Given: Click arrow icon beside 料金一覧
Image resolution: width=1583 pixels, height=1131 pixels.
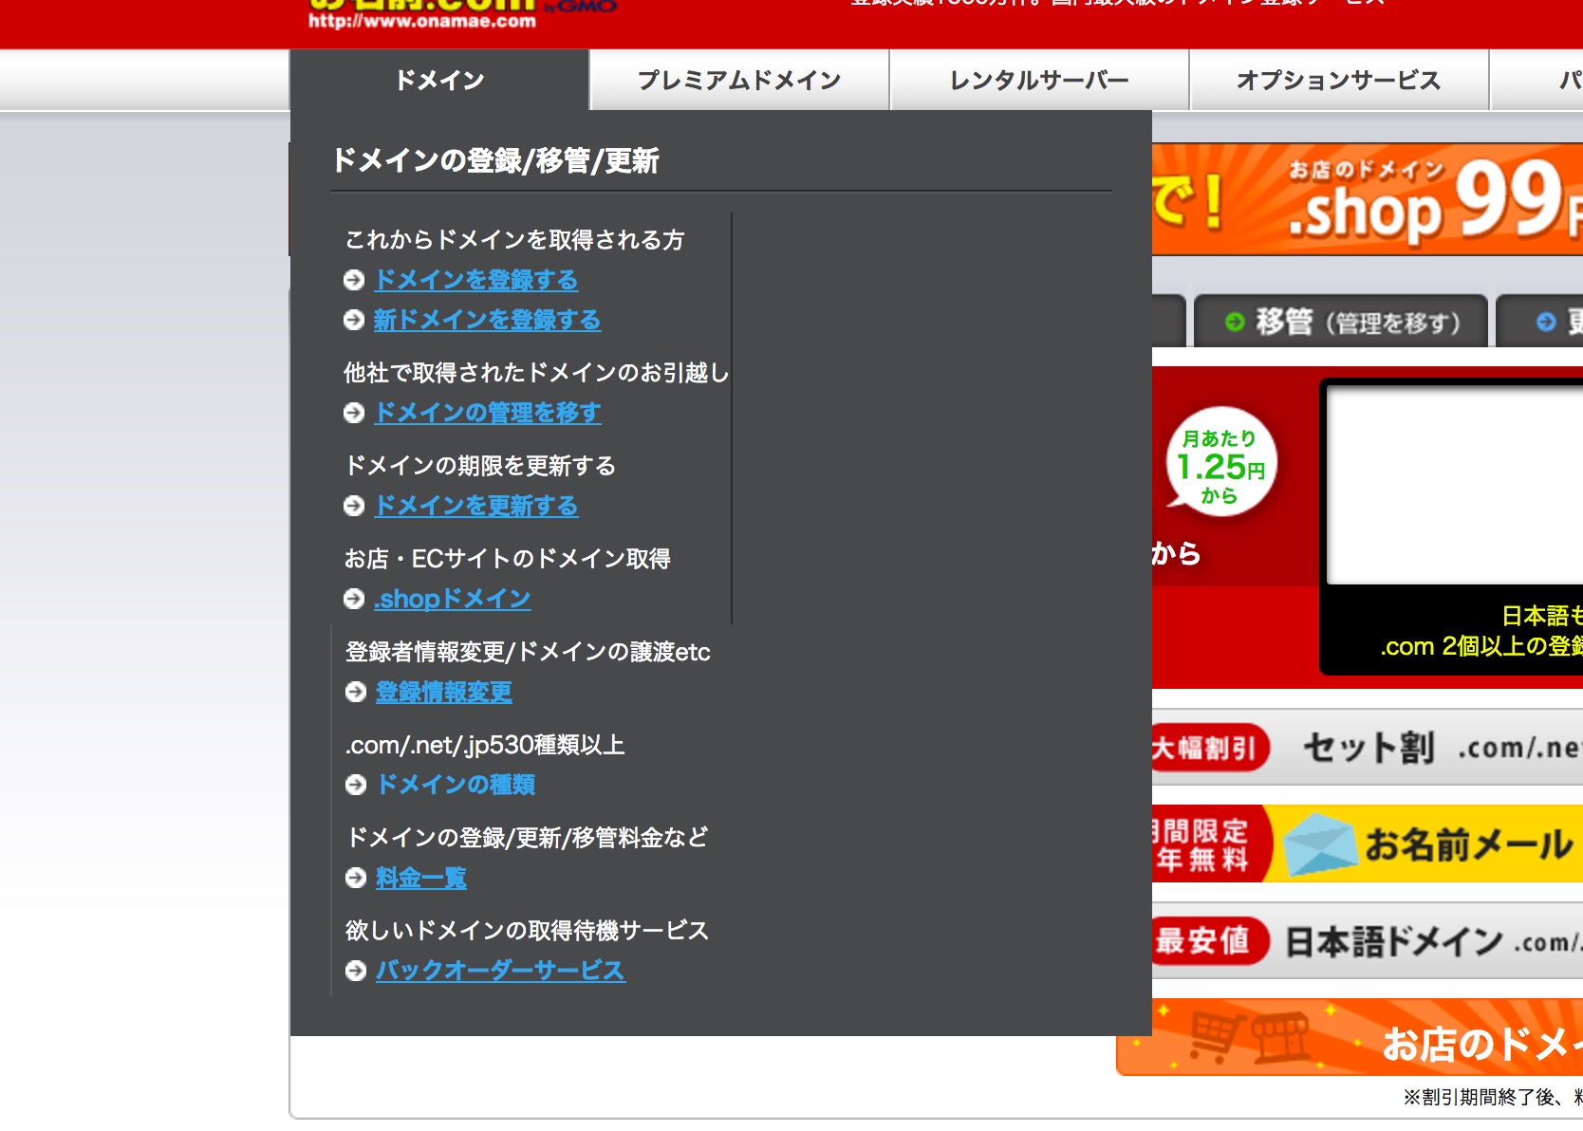Looking at the screenshot, I should point(356,878).
